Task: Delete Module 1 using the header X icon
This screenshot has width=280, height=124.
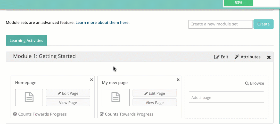Action: pos(269,57)
